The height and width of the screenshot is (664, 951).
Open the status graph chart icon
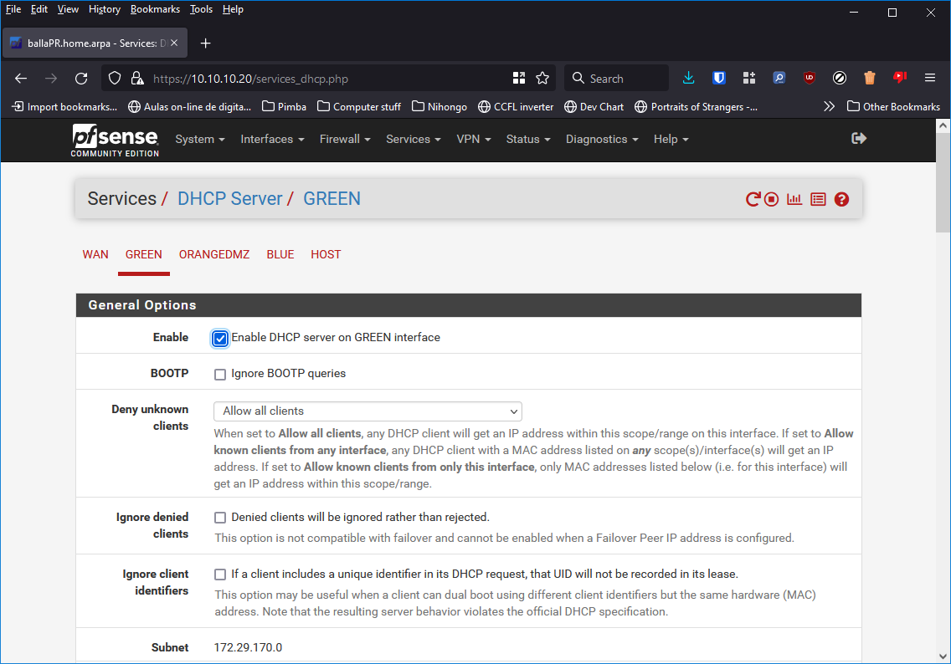click(794, 199)
